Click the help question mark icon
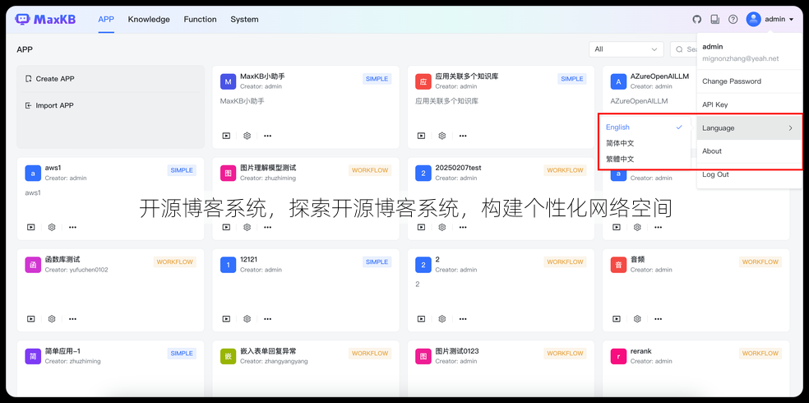The image size is (809, 403). 733,20
